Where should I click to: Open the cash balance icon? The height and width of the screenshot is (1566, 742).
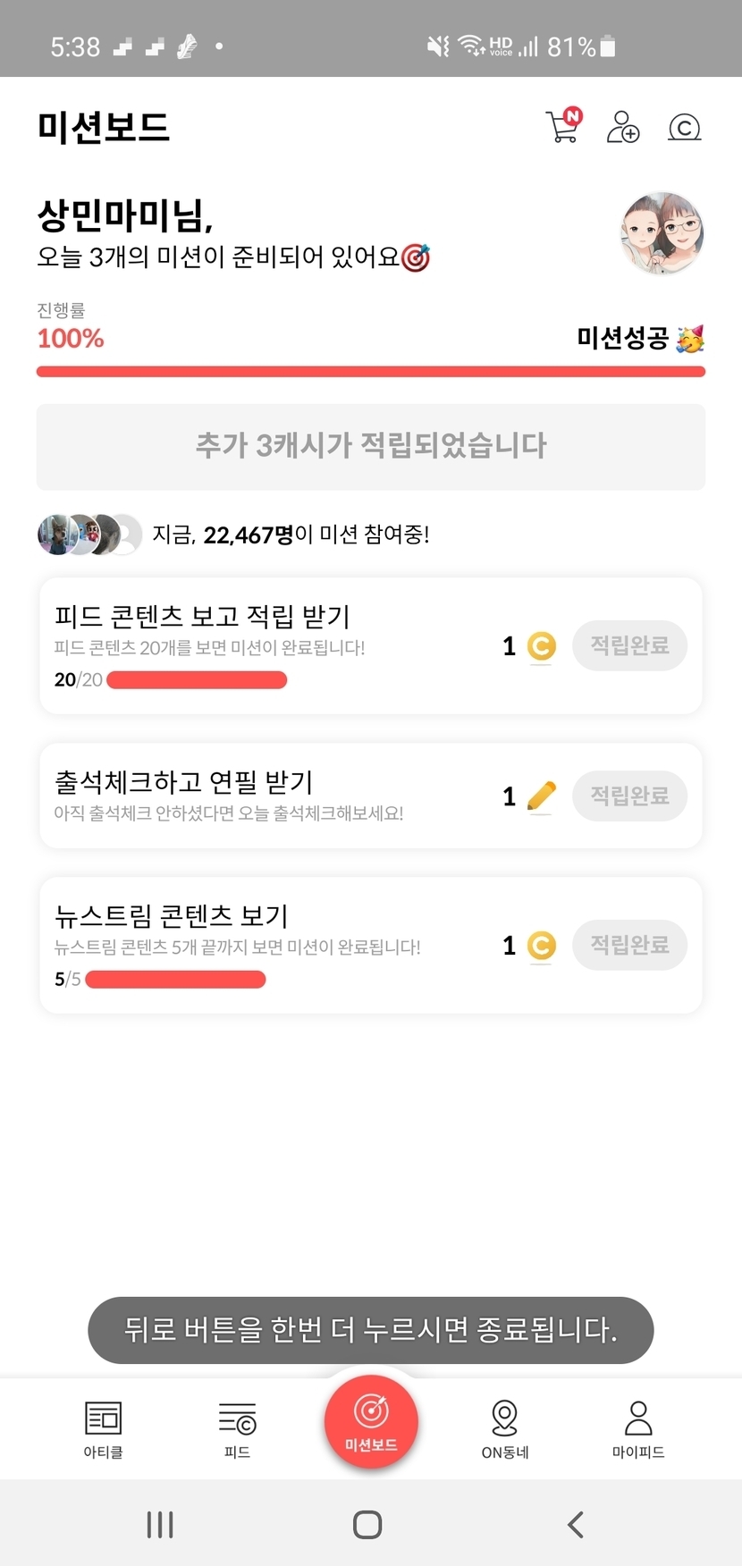coord(684,128)
